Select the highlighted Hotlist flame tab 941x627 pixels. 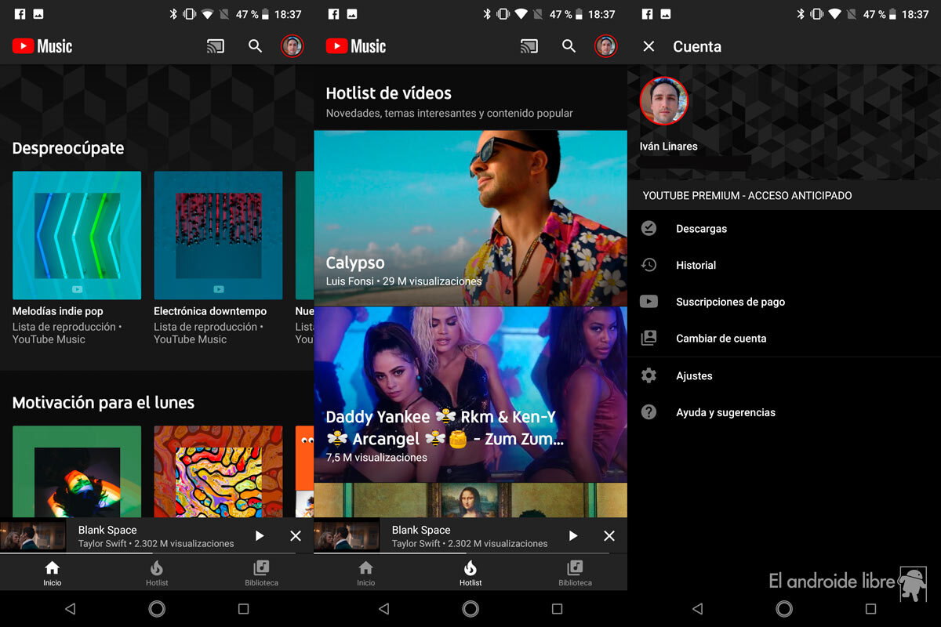(x=470, y=572)
